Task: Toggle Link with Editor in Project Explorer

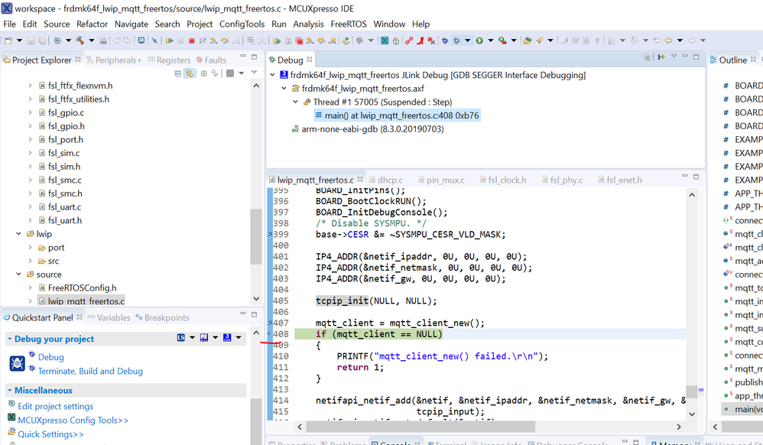Action: 190,73
